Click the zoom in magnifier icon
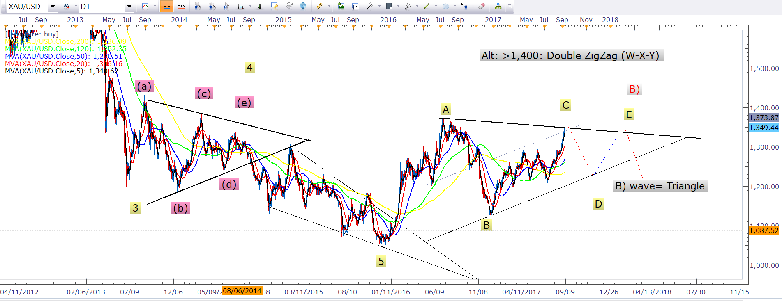This screenshot has width=782, height=301. click(198, 6)
